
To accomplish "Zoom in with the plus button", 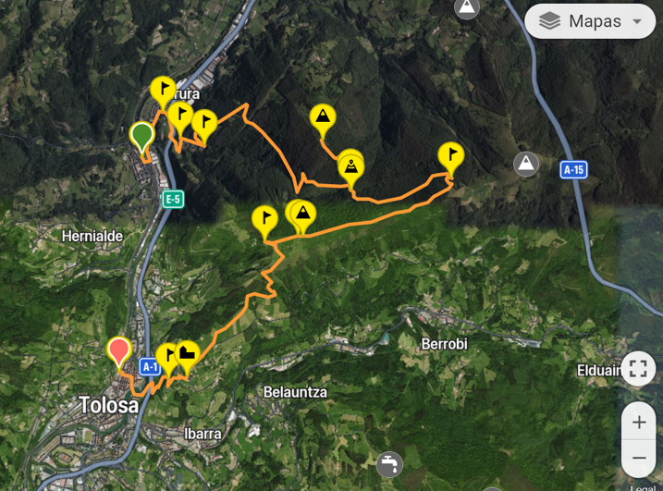I will [x=639, y=422].
